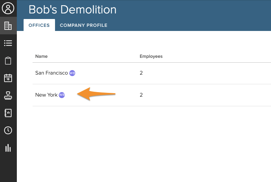Click the WB badge next to New York
Image resolution: width=271 pixels, height=182 pixels.
coord(62,95)
